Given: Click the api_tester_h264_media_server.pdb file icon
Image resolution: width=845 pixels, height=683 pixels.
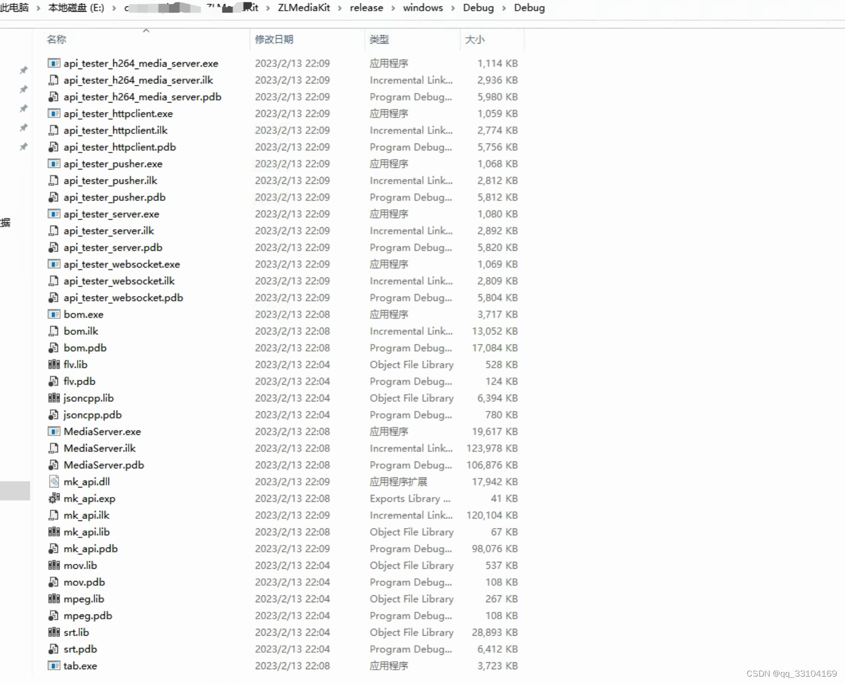Looking at the screenshot, I should 54,97.
